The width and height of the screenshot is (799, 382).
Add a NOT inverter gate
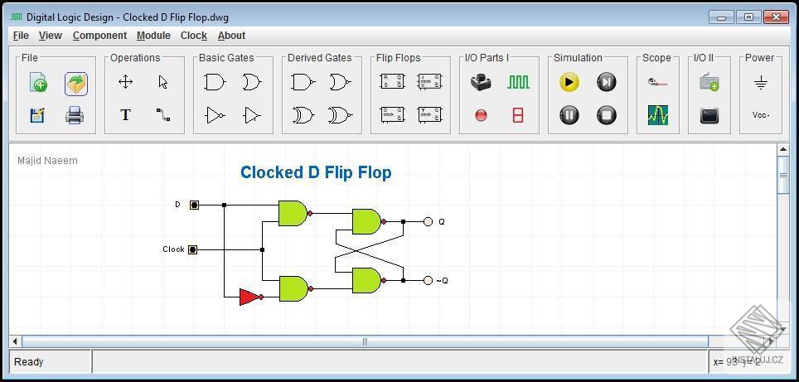pyautogui.click(x=215, y=115)
